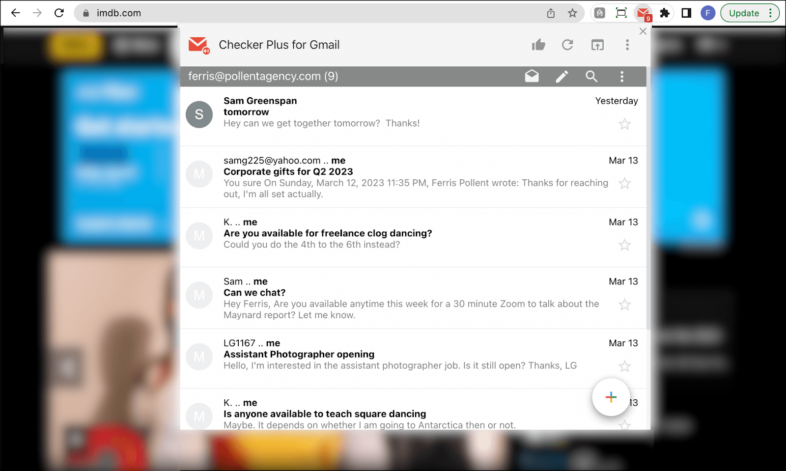Open the square dancing email thread

tap(324, 414)
